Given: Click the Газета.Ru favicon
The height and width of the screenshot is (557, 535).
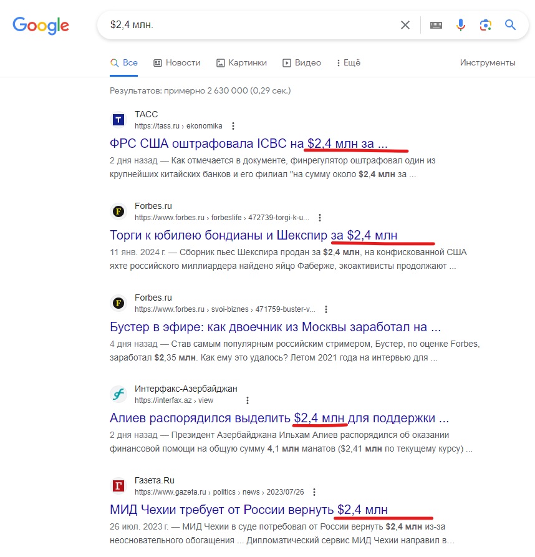Looking at the screenshot, I should pyautogui.click(x=118, y=486).
